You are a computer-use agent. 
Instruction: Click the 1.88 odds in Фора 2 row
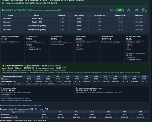pyautogui.click(x=62, y=22)
